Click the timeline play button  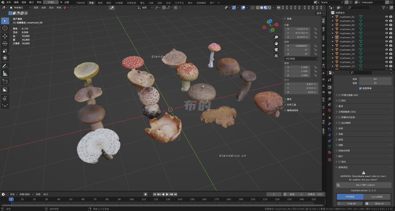(167, 194)
